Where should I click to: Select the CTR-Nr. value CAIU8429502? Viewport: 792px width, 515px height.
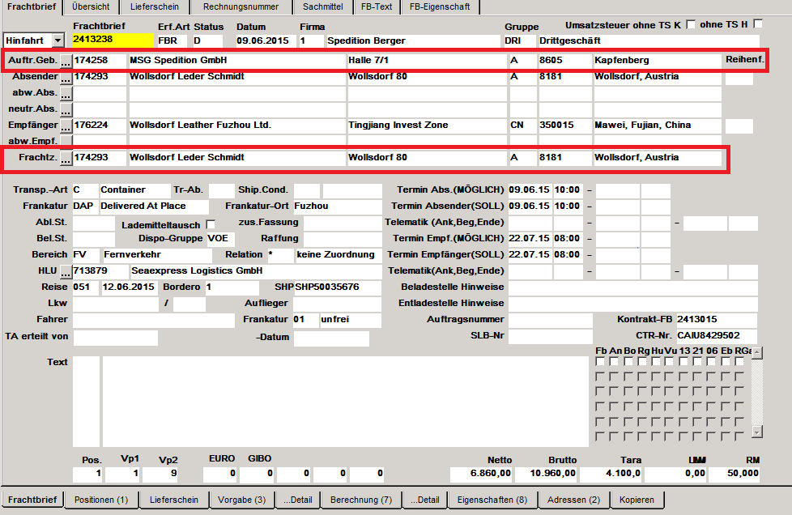[717, 336]
